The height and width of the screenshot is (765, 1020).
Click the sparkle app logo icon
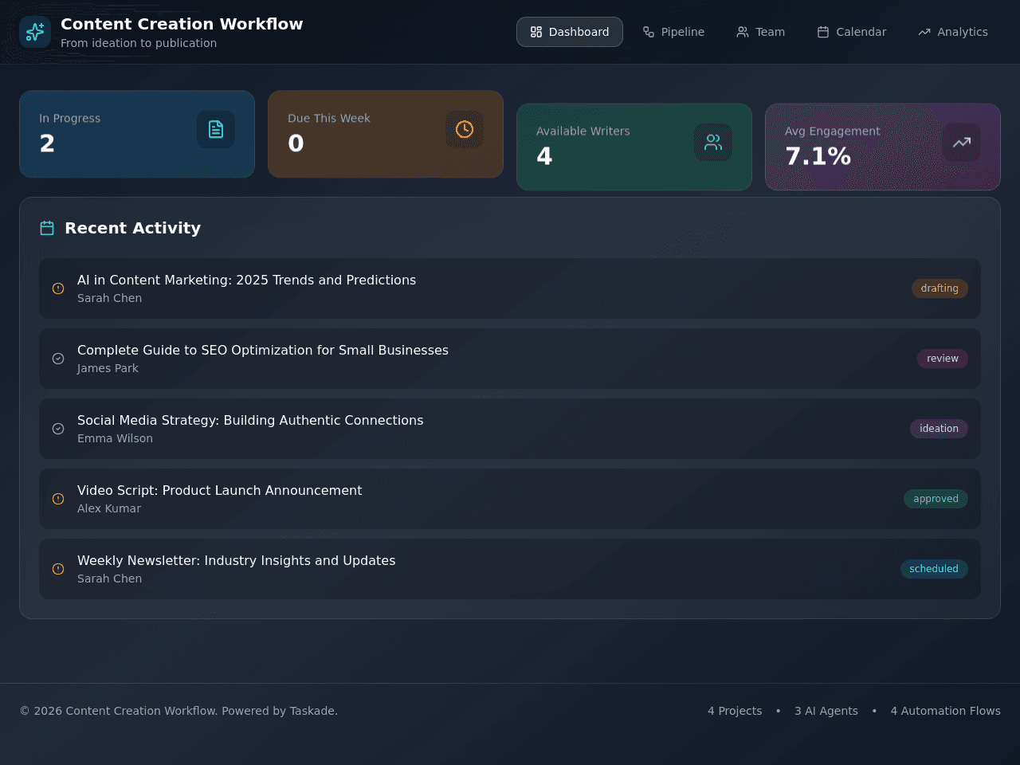[35, 32]
